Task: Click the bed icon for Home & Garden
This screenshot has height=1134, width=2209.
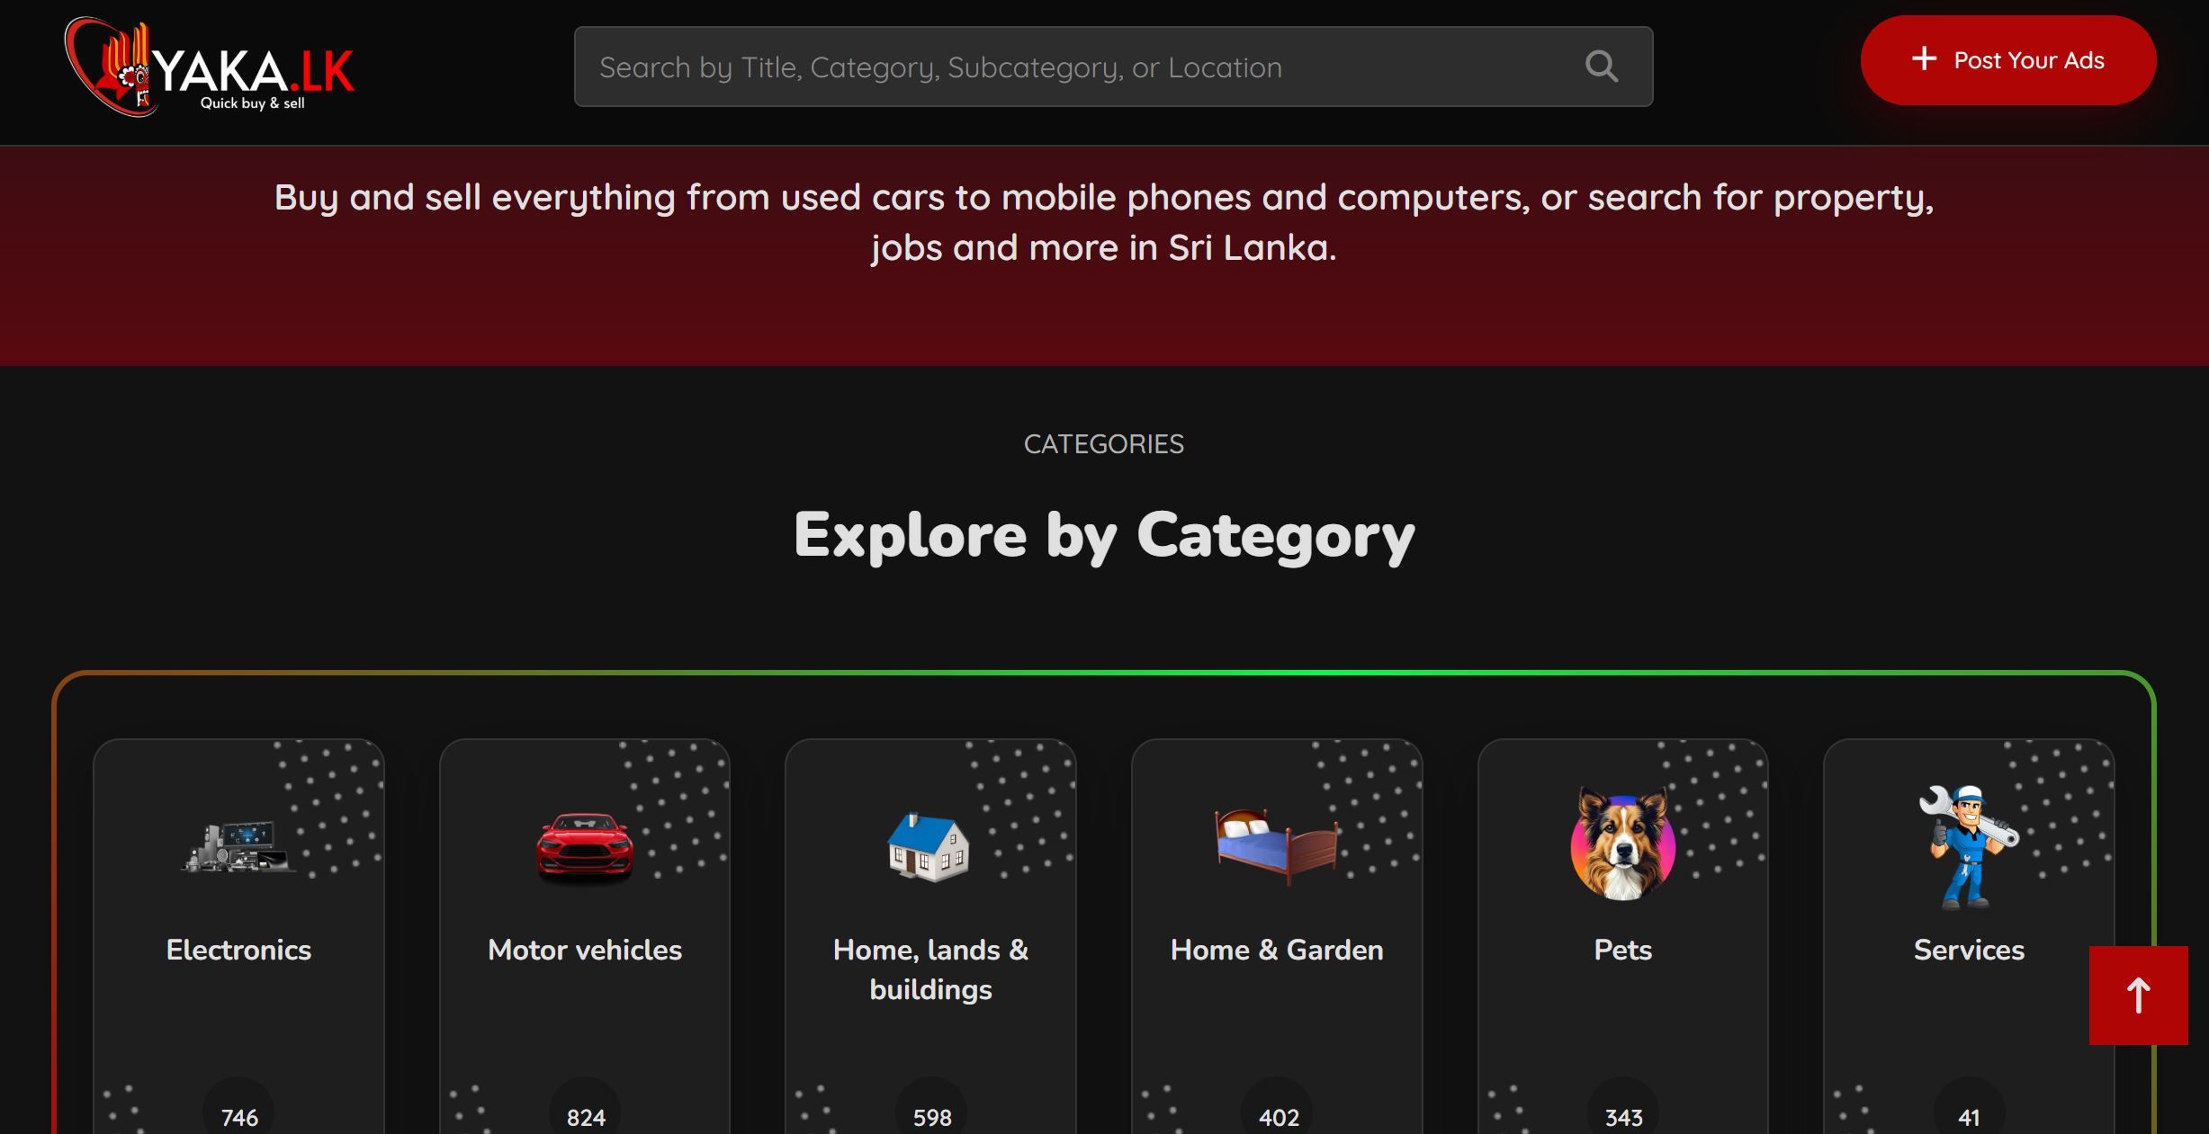Action: click(x=1276, y=845)
